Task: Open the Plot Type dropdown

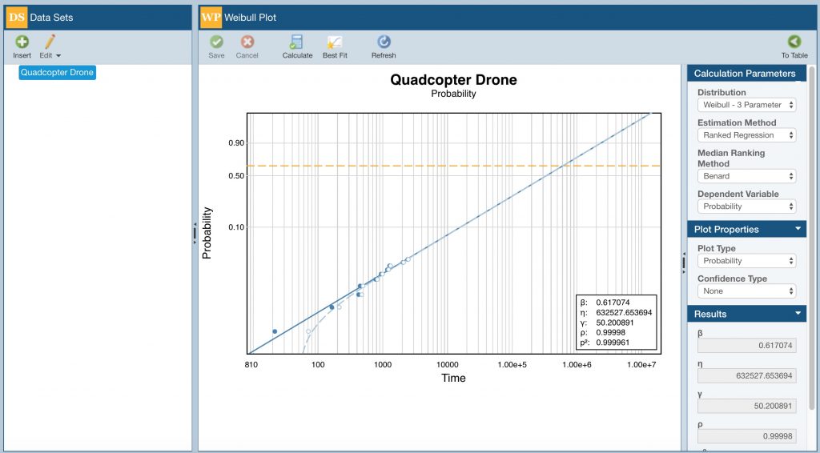Action: (x=747, y=261)
